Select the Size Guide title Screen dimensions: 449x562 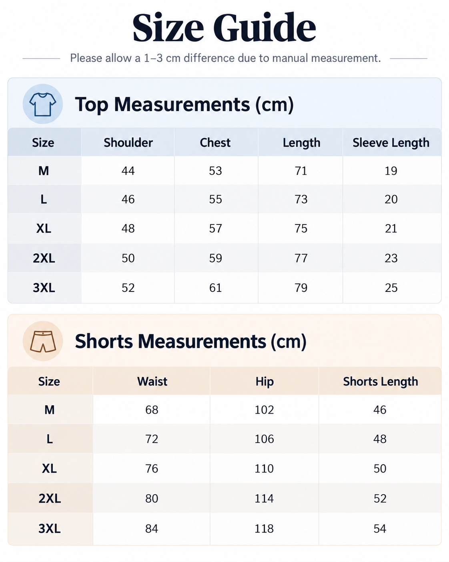[225, 27]
